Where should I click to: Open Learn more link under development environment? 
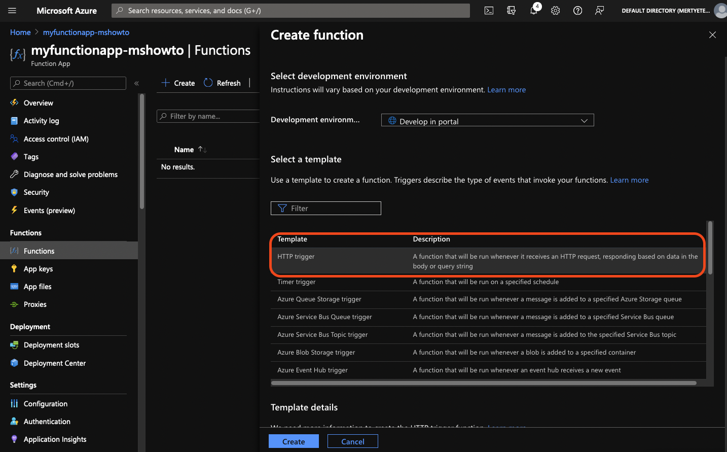pyautogui.click(x=506, y=90)
